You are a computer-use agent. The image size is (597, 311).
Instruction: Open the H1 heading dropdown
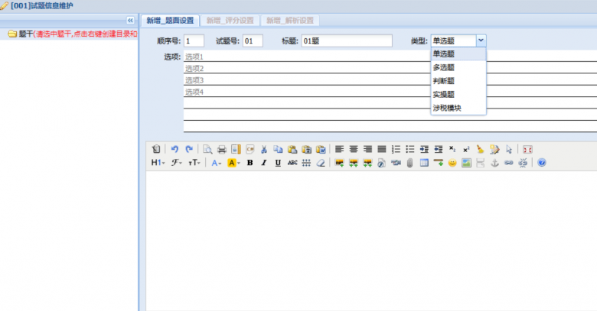156,163
